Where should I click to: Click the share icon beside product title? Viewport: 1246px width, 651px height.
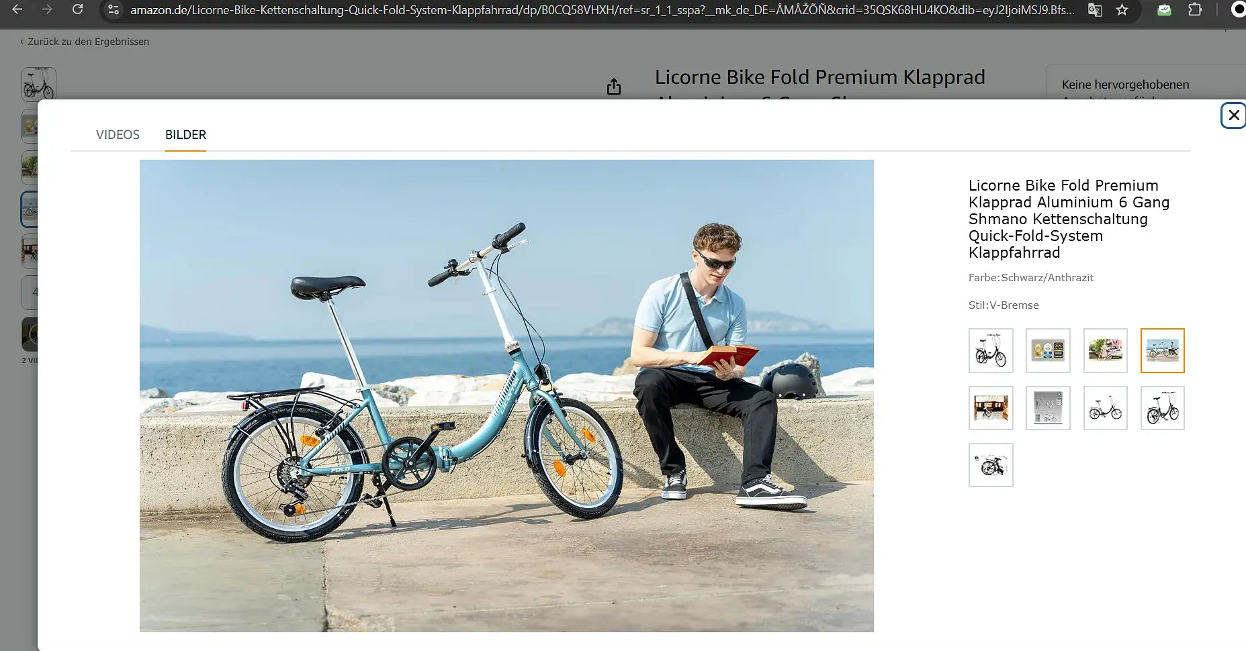[614, 87]
